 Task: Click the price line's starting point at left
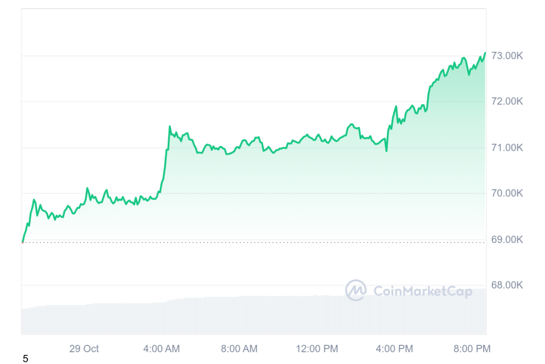(x=22, y=241)
